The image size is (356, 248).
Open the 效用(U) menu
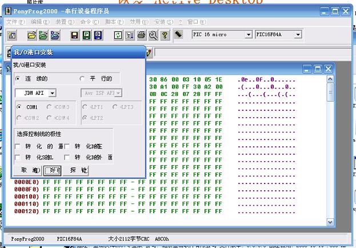coord(139,22)
